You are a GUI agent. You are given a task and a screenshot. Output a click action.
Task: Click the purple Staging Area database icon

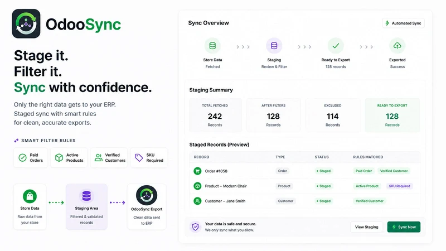[86, 196]
